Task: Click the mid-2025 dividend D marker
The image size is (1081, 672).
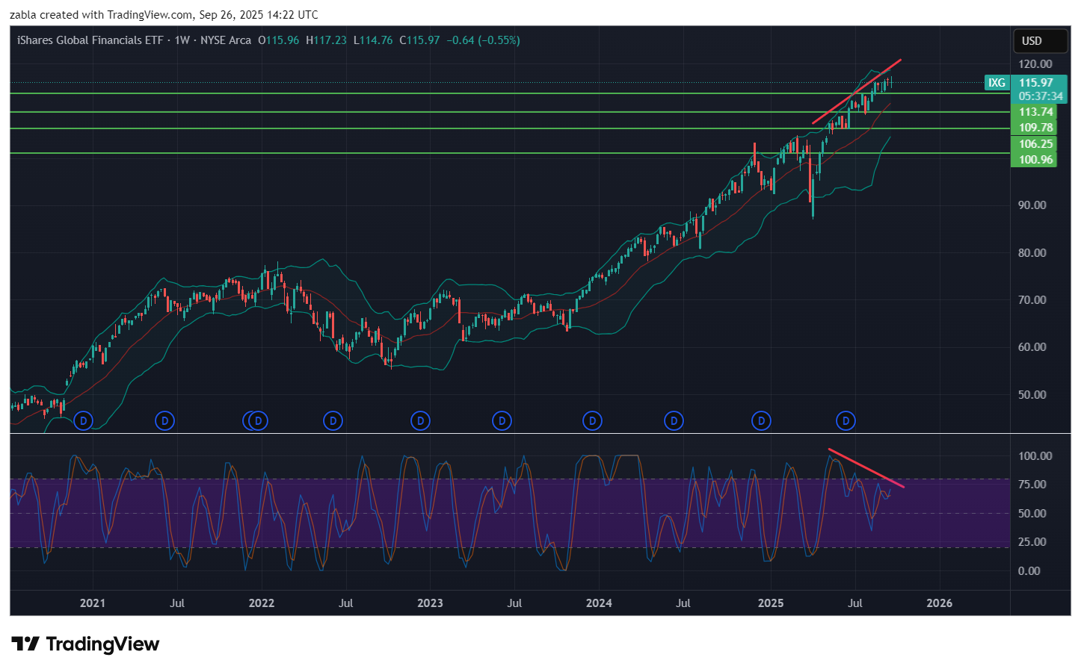Action: 846,421
